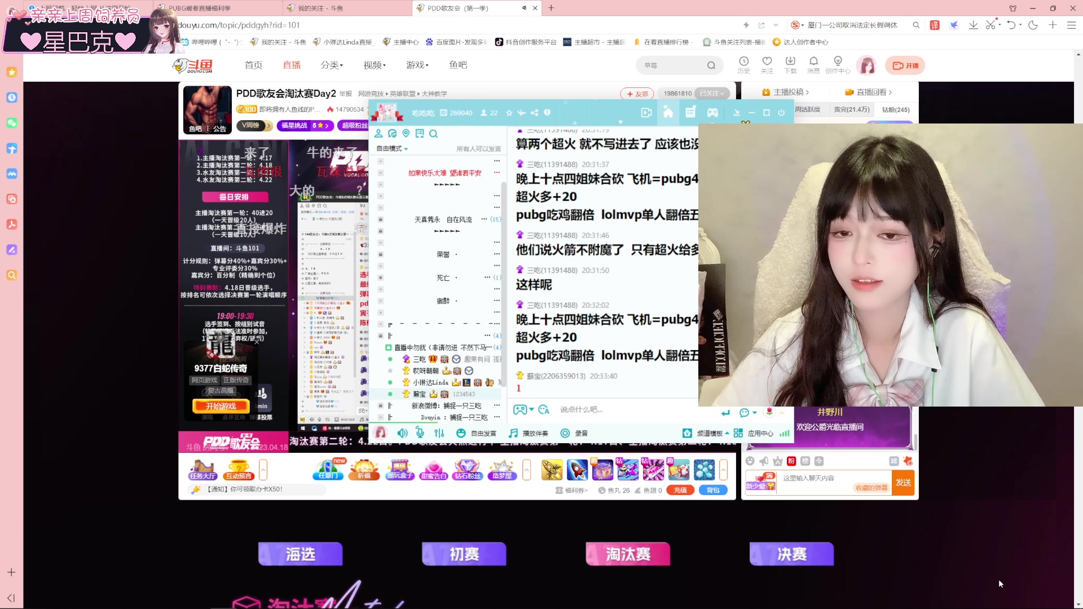Image resolution: width=1083 pixels, height=609 pixels.
Task: Expand 视频 dropdown in Douyu navigation
Action: tap(375, 65)
